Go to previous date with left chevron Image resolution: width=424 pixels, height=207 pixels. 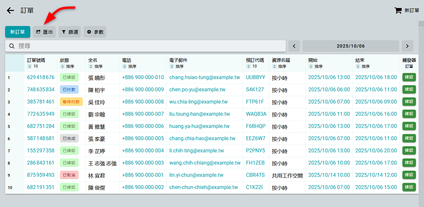294,46
